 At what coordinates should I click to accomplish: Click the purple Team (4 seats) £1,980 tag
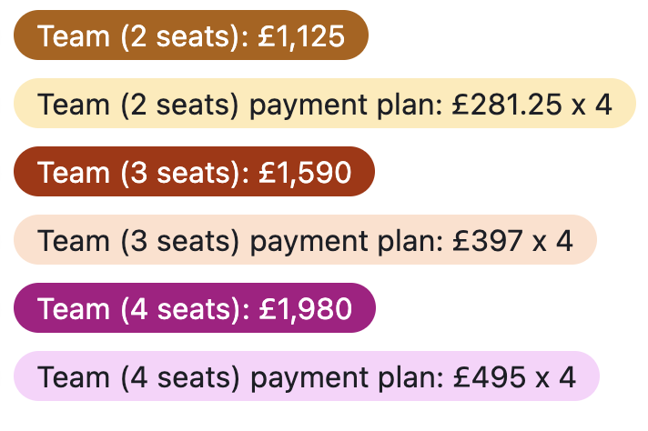[x=194, y=309]
